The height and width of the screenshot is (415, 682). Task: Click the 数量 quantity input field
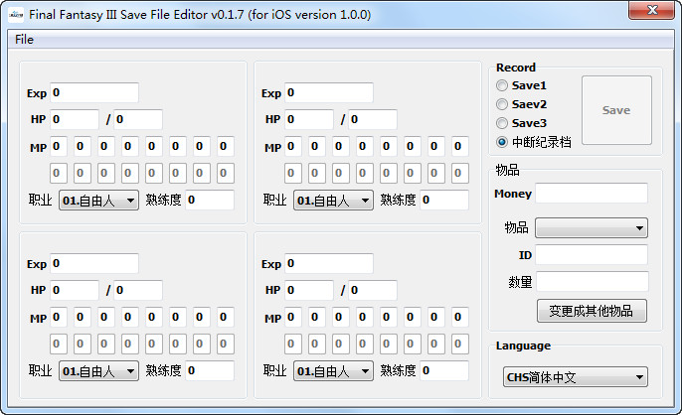(x=592, y=282)
